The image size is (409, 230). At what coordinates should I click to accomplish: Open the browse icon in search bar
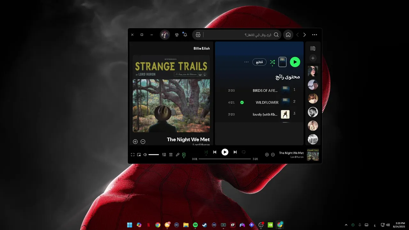click(x=198, y=35)
